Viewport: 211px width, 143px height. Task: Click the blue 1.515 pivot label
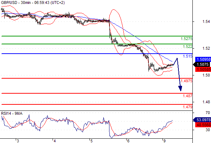tap(187, 56)
